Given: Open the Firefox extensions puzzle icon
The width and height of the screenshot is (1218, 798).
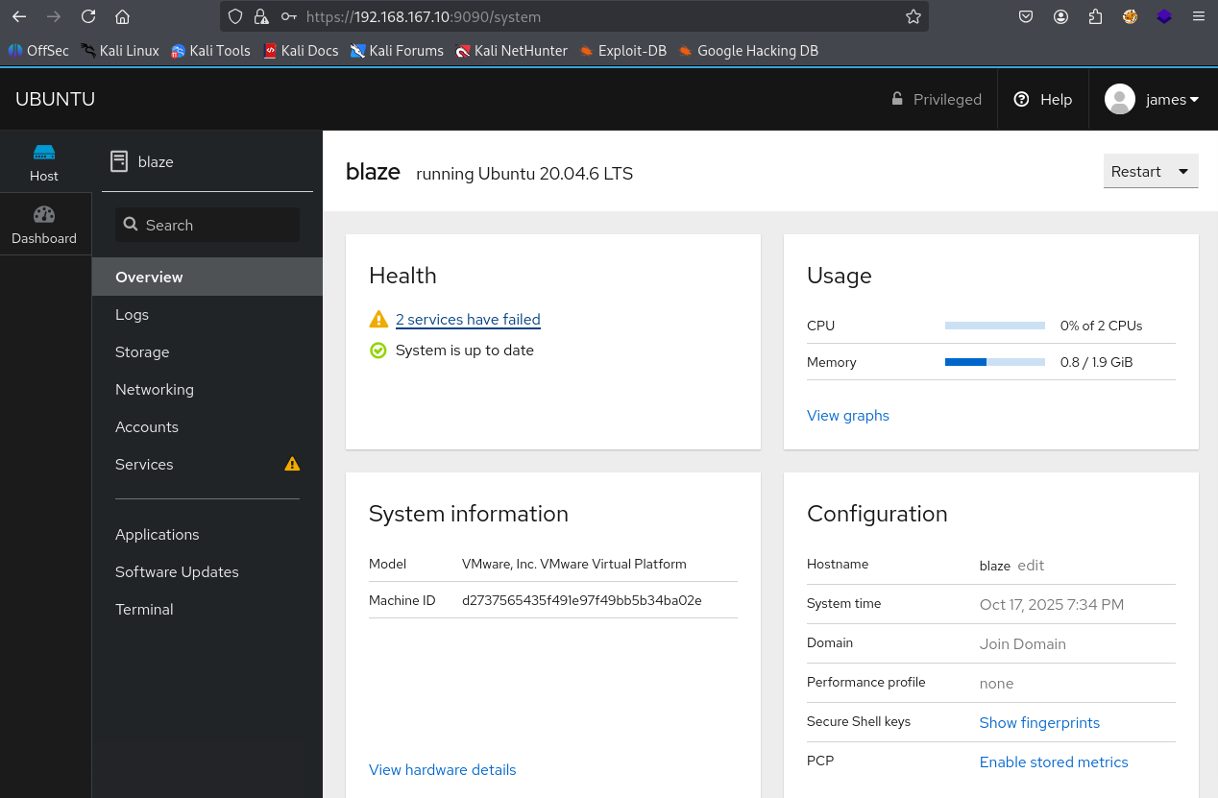Looking at the screenshot, I should [1095, 16].
